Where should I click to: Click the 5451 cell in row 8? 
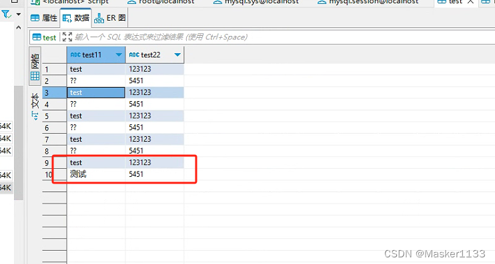tap(155, 151)
